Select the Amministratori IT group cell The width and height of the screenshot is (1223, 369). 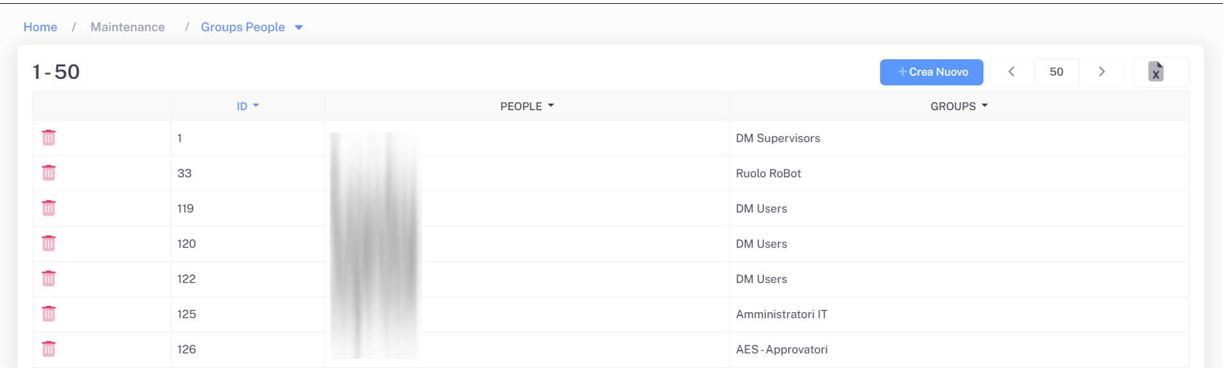tap(781, 314)
